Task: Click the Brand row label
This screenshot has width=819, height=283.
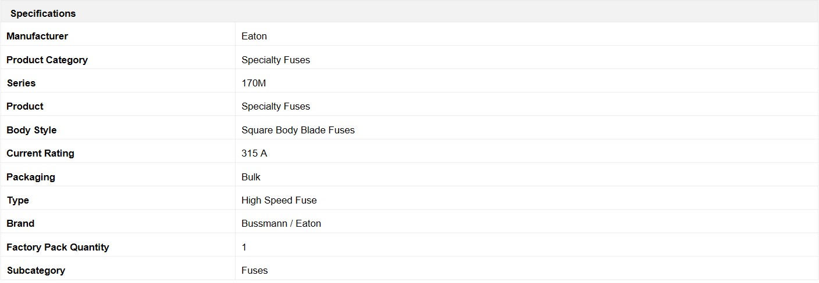Action: coord(20,223)
